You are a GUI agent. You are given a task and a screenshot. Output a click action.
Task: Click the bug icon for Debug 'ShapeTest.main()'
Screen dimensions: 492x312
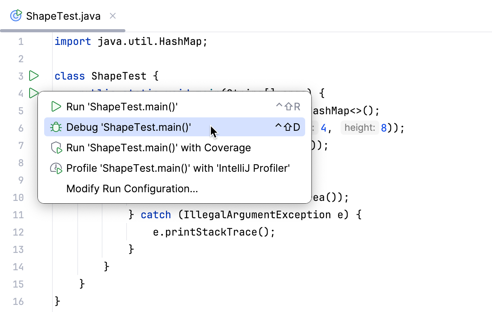click(56, 127)
